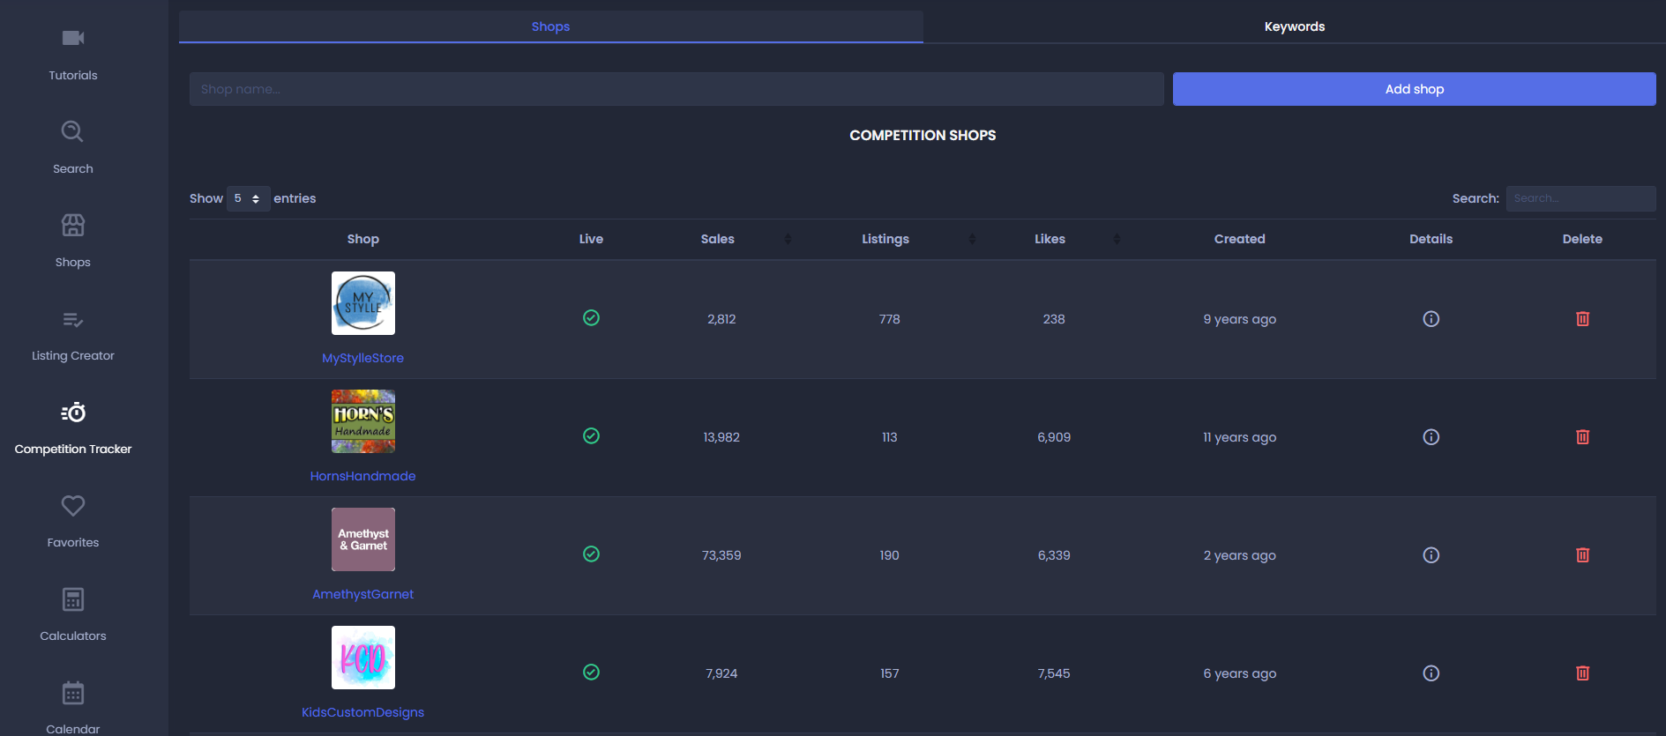Expand the show entries dropdown
1666x736 pixels.
click(248, 198)
